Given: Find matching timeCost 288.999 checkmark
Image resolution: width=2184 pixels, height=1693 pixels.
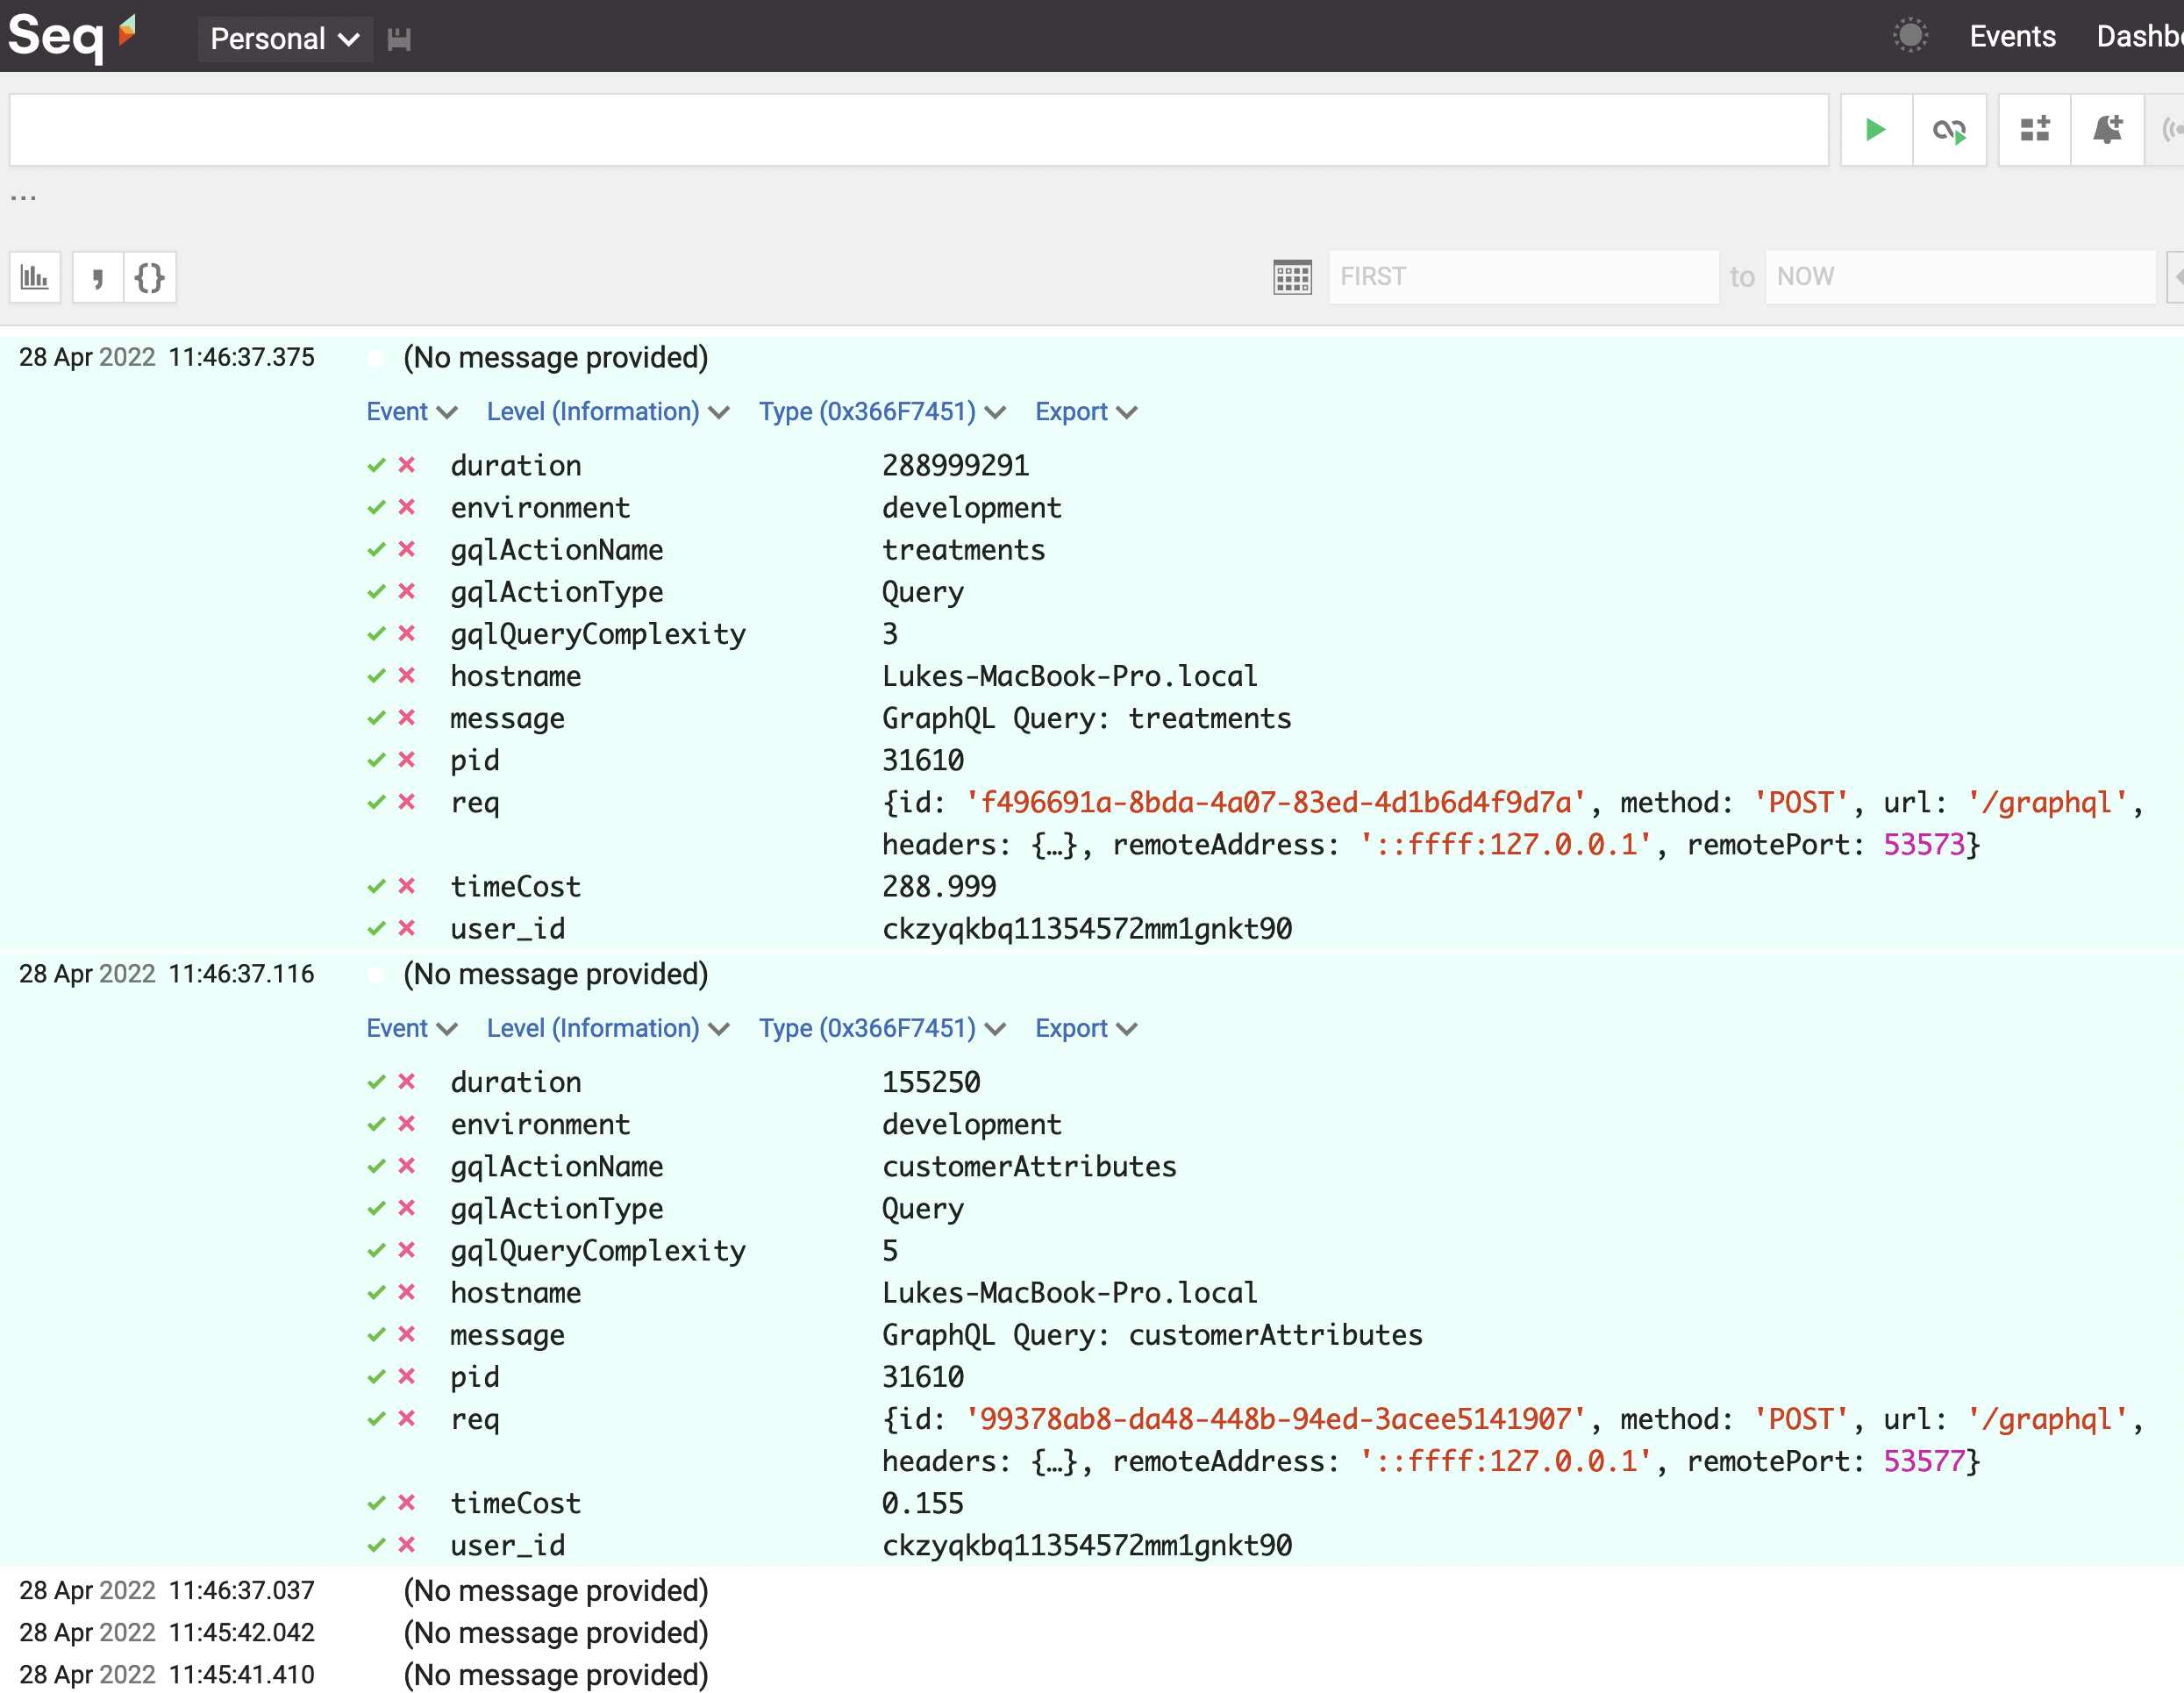Looking at the screenshot, I should click(376, 886).
